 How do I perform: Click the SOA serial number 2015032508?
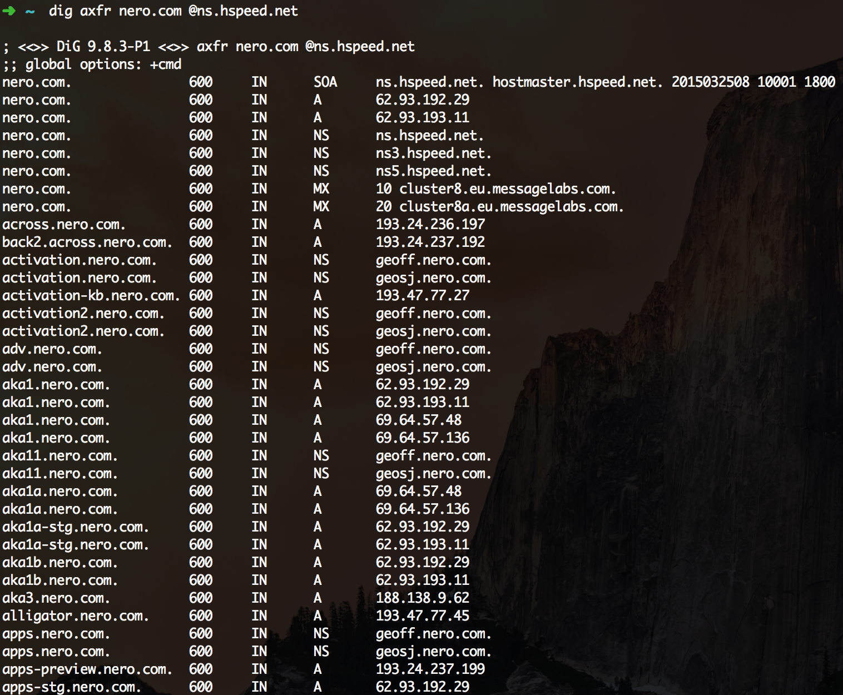(x=711, y=82)
